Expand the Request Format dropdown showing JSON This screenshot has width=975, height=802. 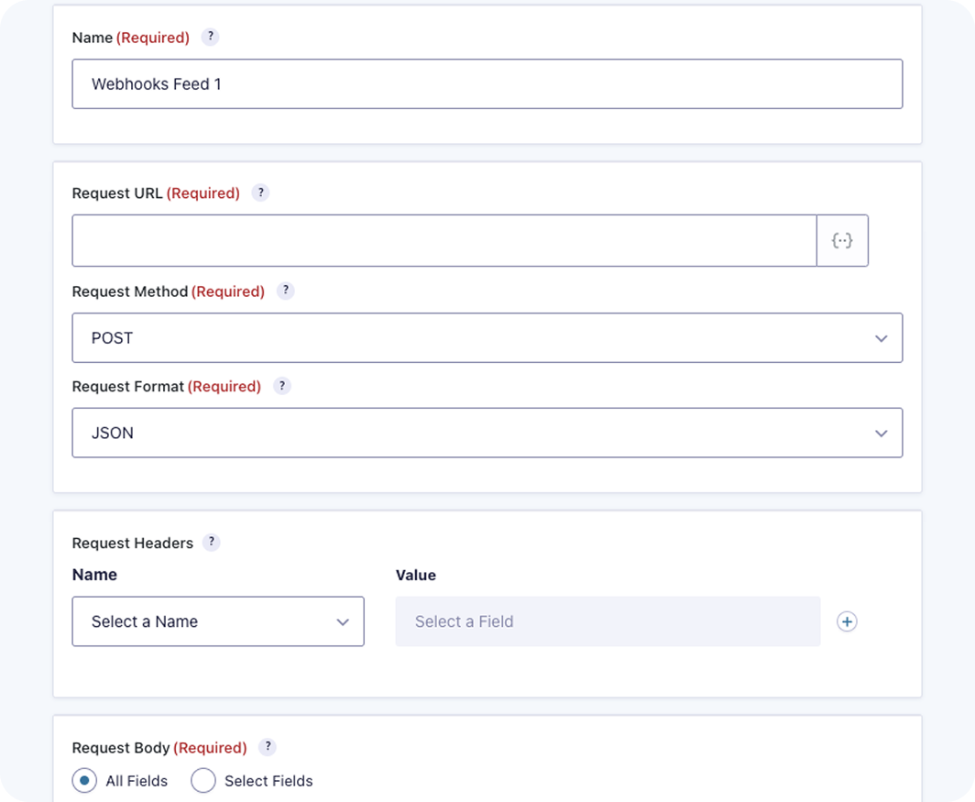click(x=487, y=433)
